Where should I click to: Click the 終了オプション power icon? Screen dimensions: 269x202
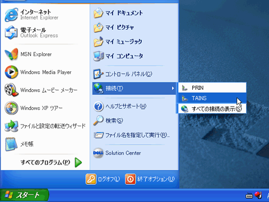click(x=131, y=179)
